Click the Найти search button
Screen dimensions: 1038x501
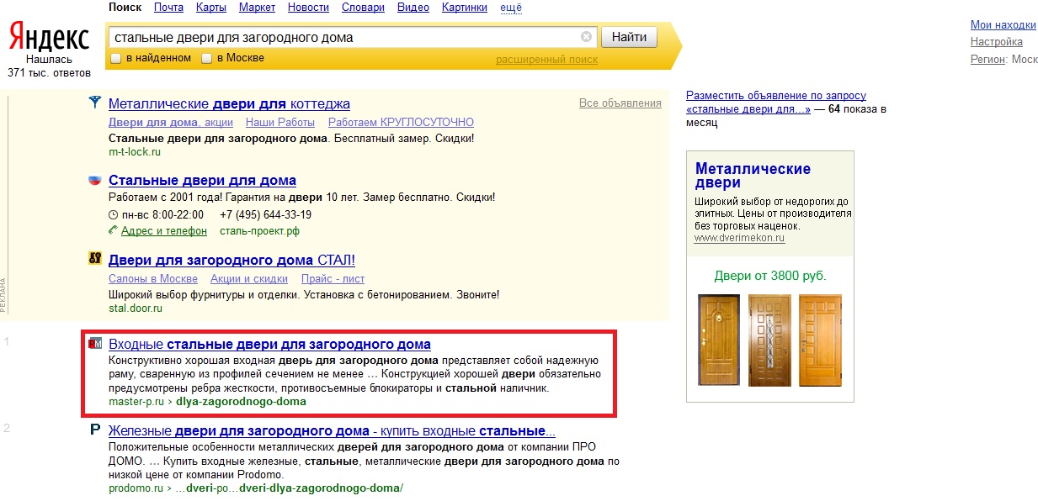click(629, 37)
